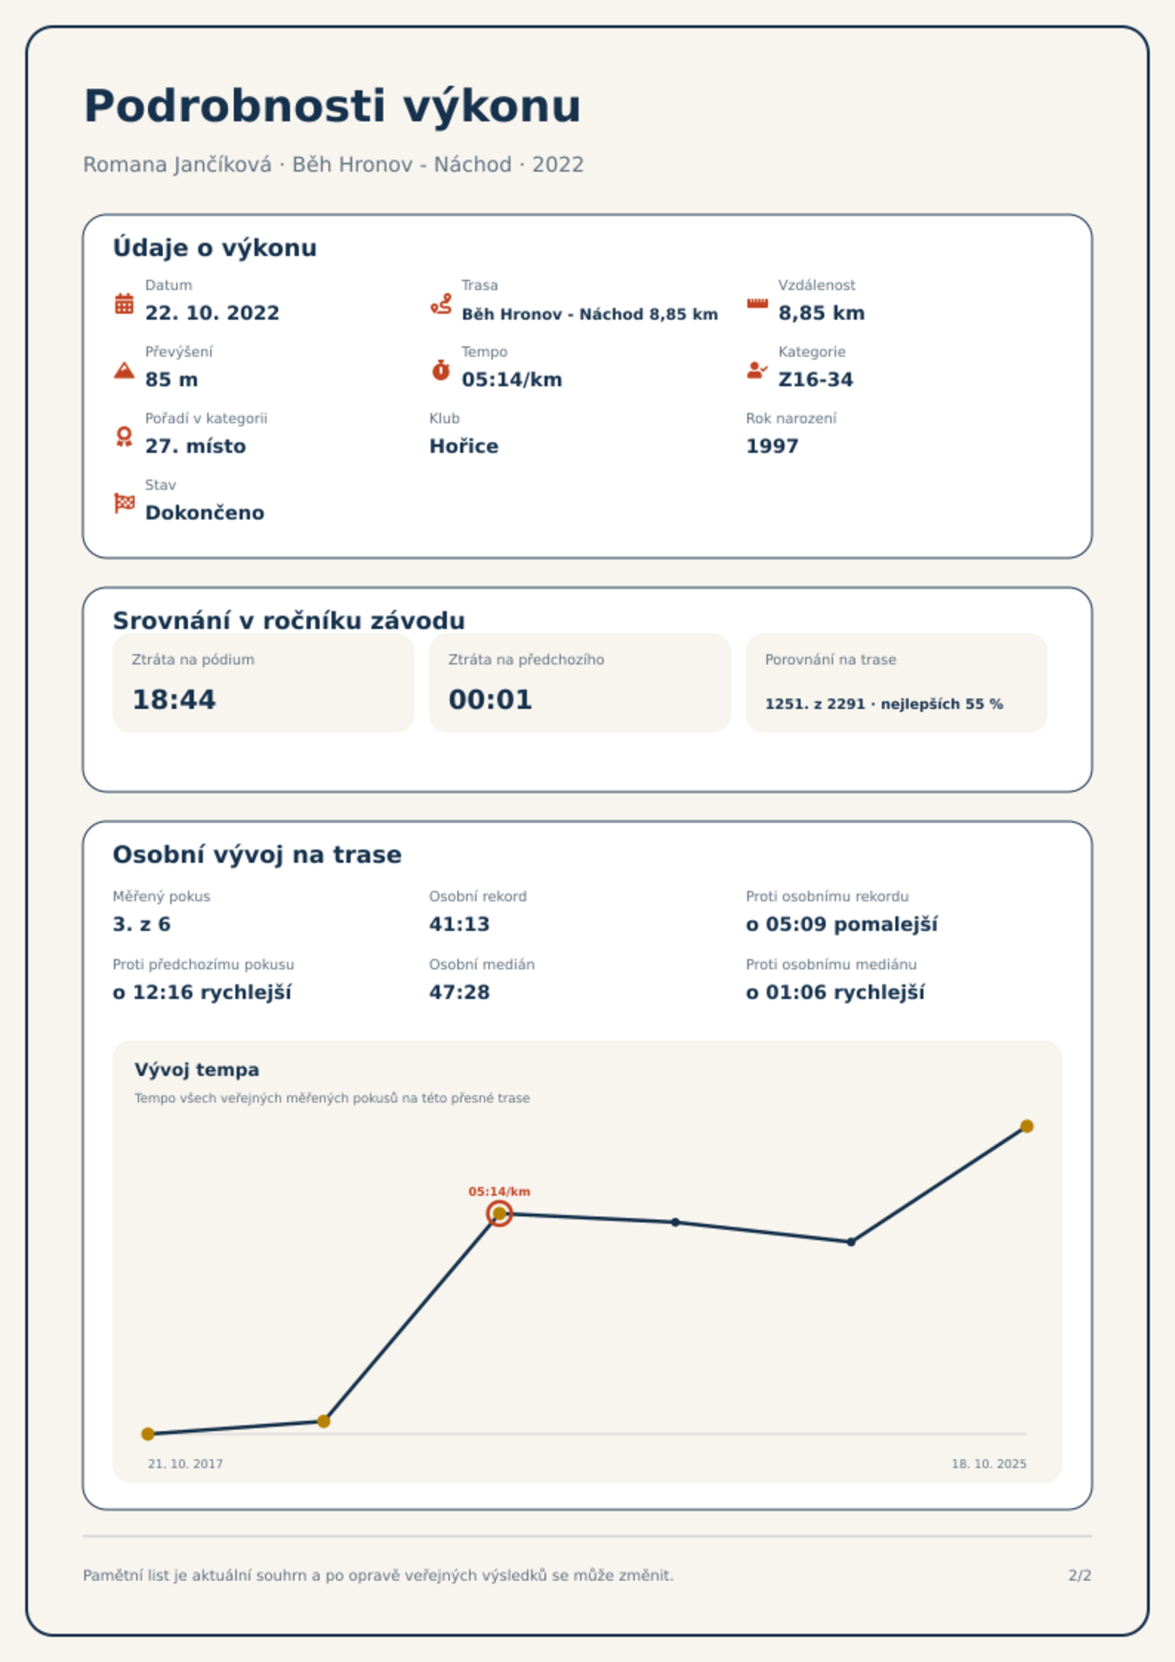Click the ruler icon beside Vzdálenost
This screenshot has width=1175, height=1662.
point(757,303)
